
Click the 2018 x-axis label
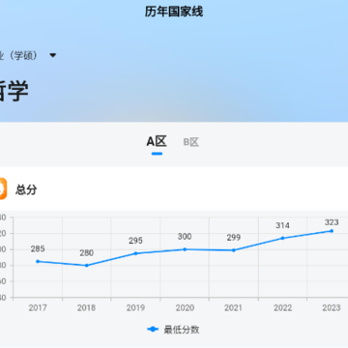(86, 308)
